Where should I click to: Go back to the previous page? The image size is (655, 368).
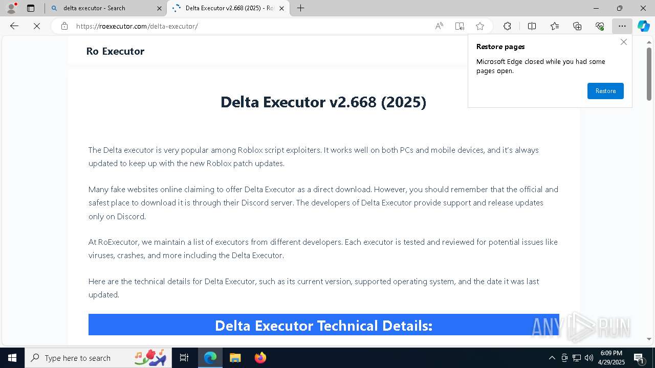click(14, 26)
